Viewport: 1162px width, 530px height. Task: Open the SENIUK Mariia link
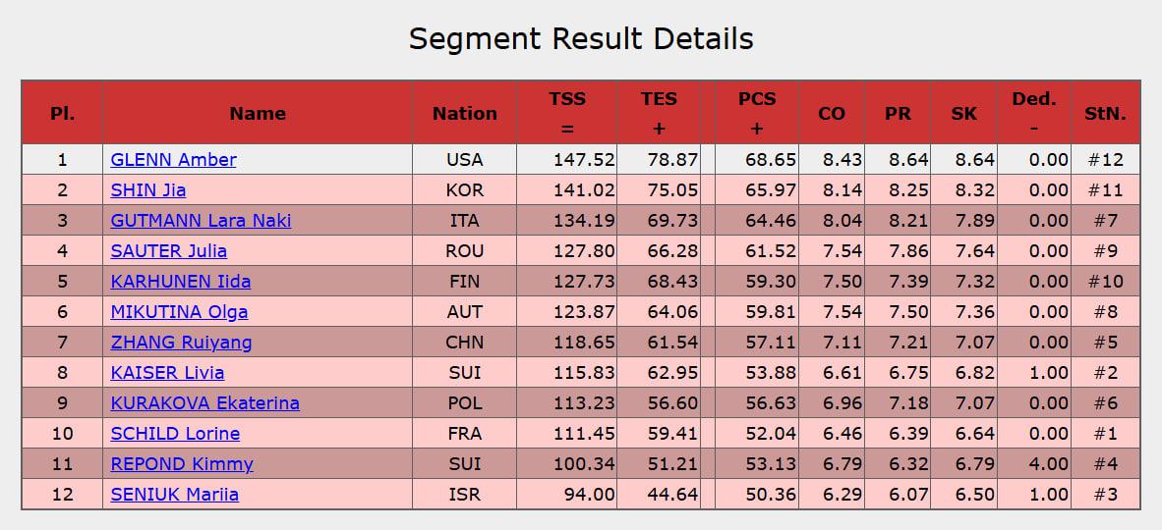[174, 494]
